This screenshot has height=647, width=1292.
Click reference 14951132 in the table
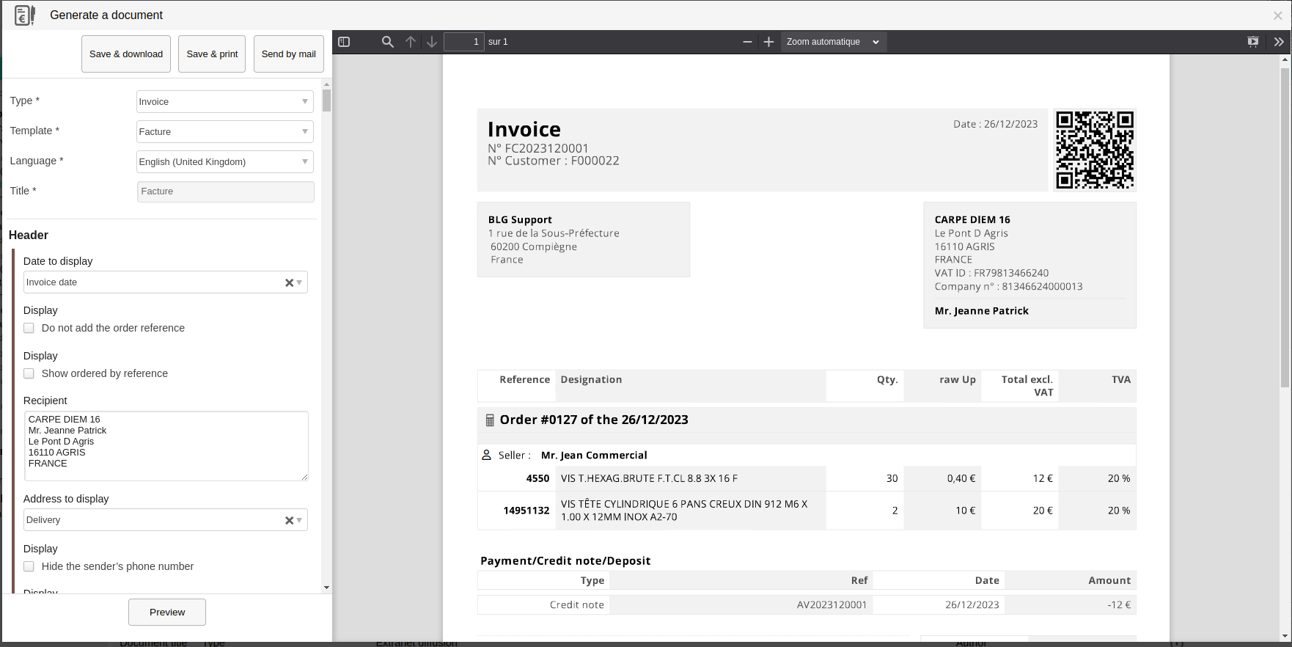[526, 511]
